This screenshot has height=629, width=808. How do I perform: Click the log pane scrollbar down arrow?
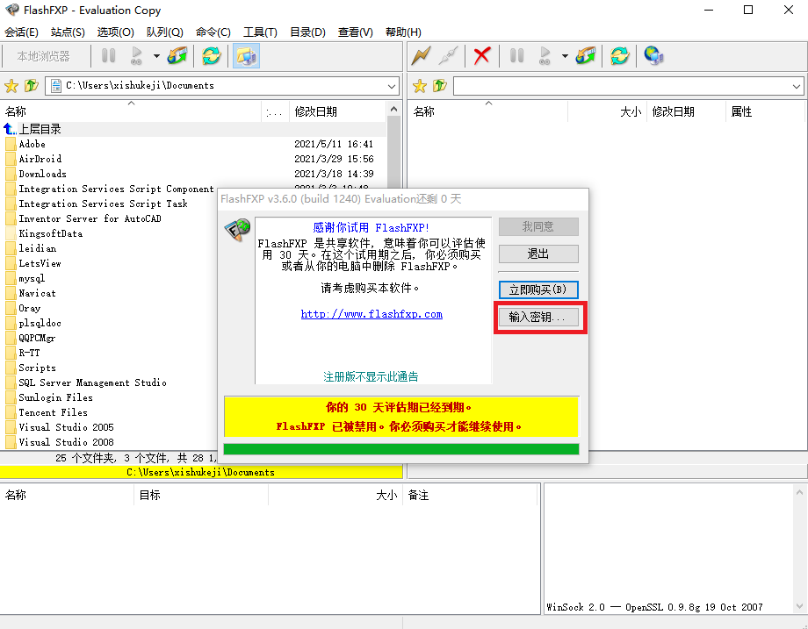coord(799,606)
